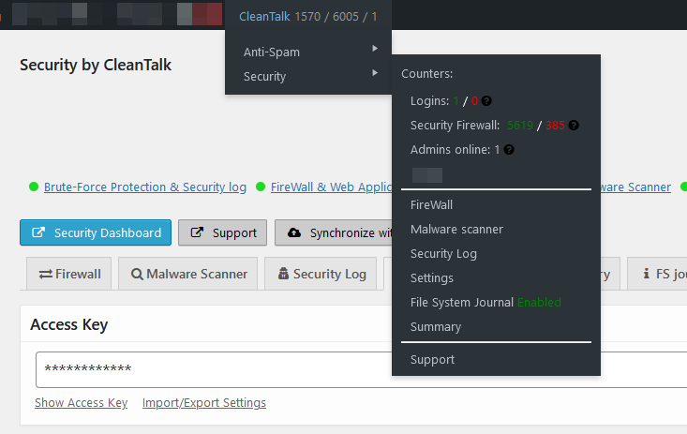Open File System Journal menu entry
The image size is (687, 434).
tap(461, 303)
